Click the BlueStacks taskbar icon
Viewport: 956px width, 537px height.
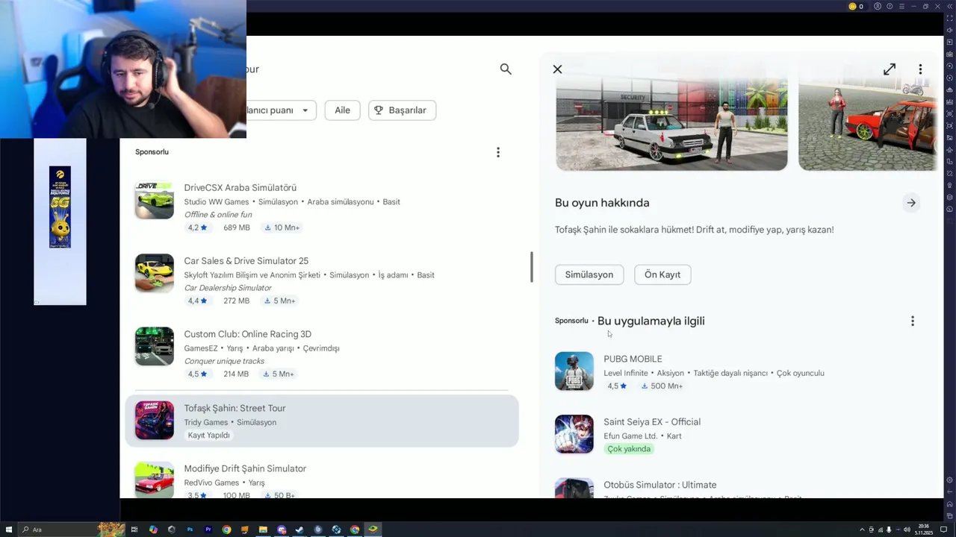[373, 530]
